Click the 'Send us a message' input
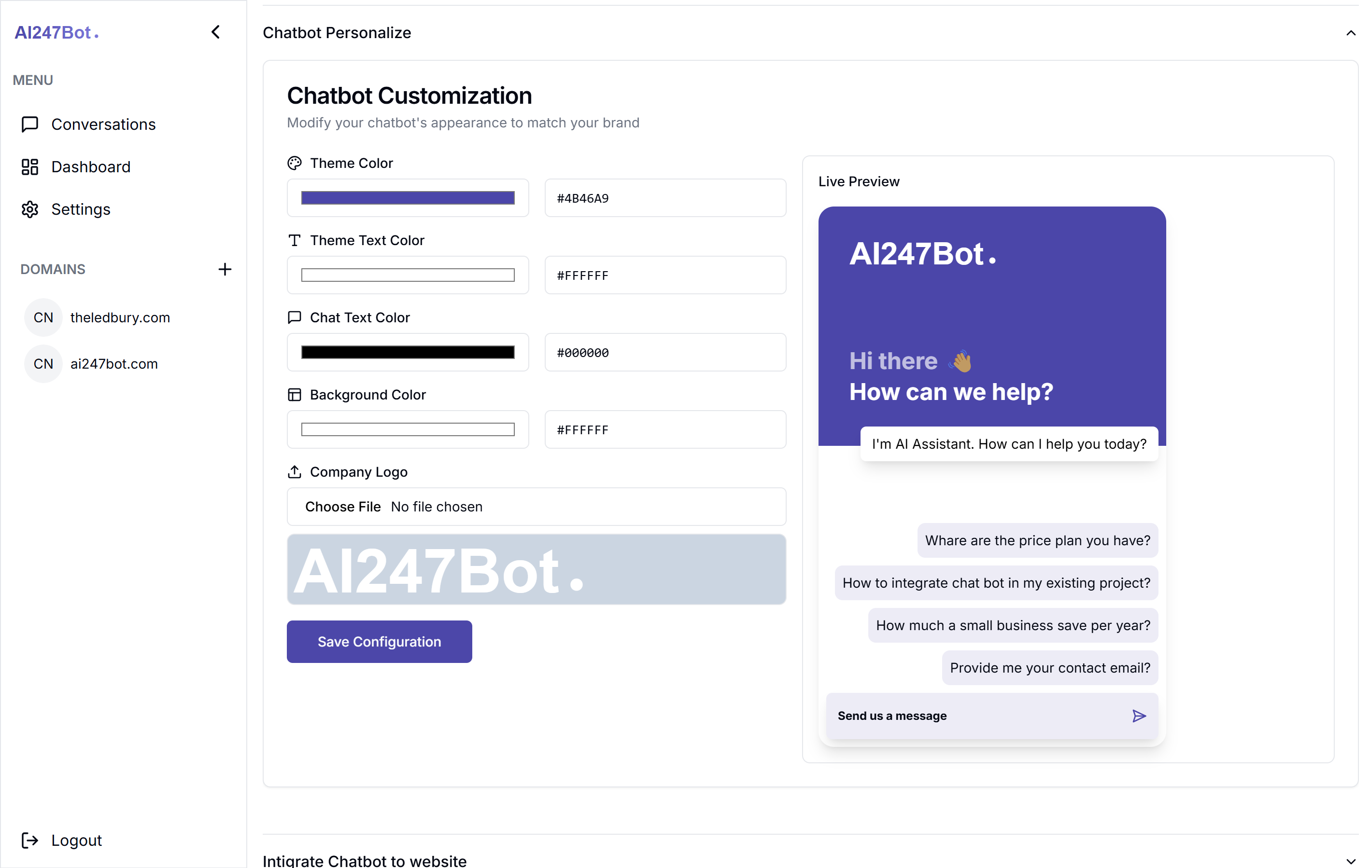The width and height of the screenshot is (1370, 868). click(x=973, y=716)
